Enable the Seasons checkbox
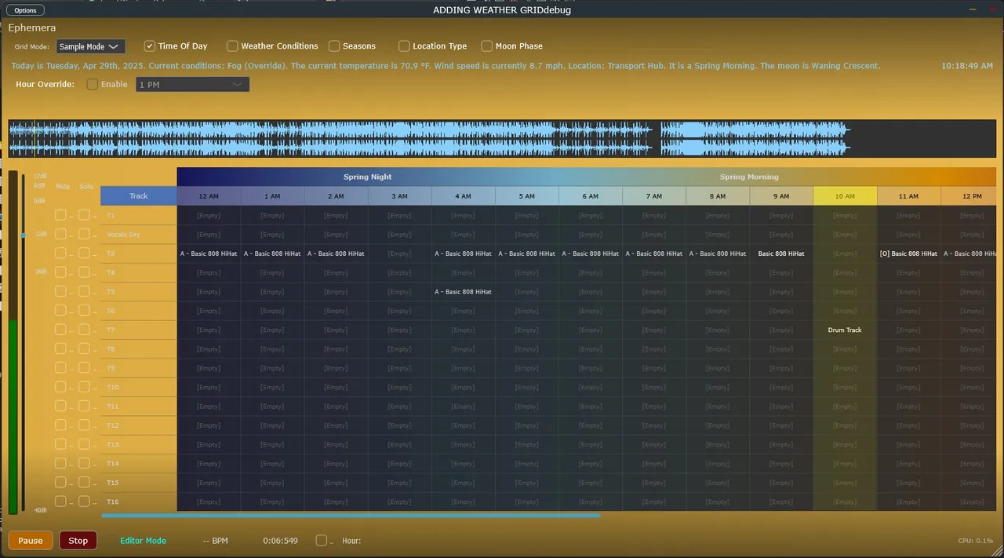The width and height of the screenshot is (1004, 558). pyautogui.click(x=334, y=46)
